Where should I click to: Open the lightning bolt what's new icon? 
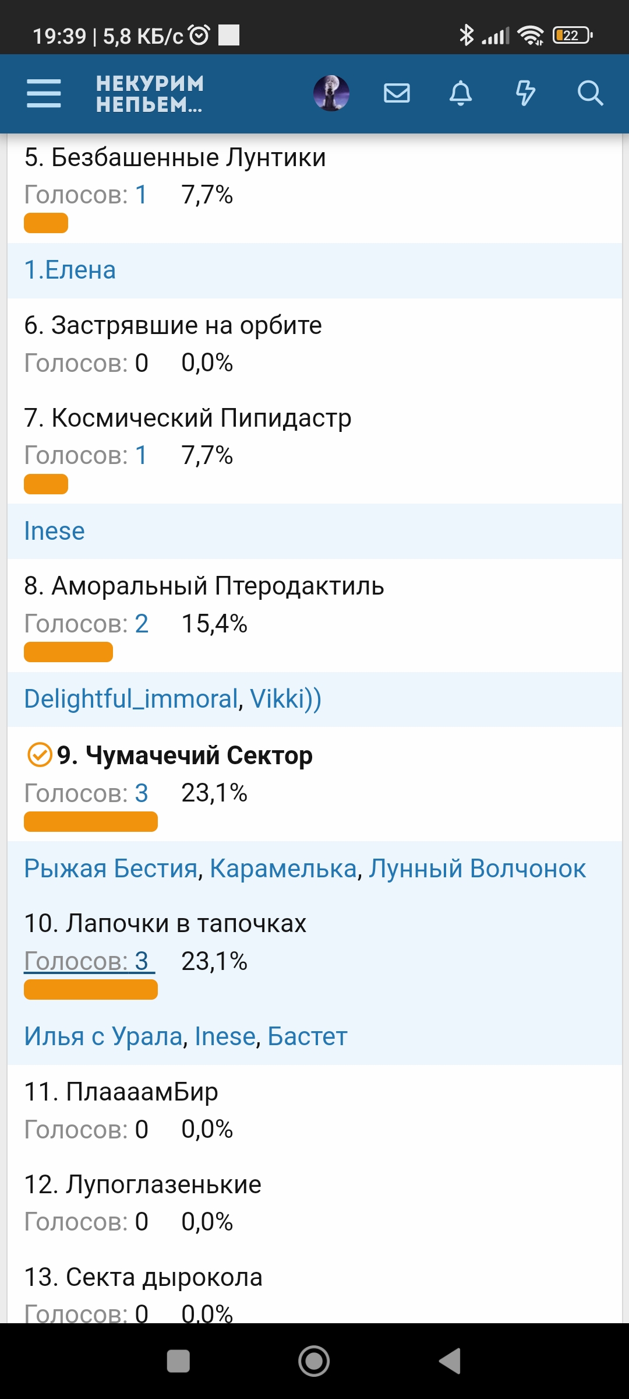click(x=525, y=93)
